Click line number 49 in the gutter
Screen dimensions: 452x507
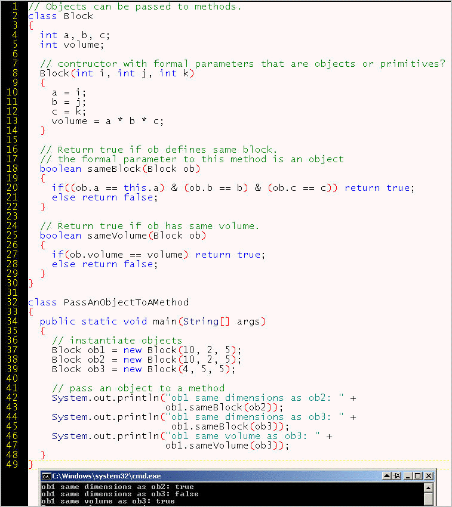click(12, 464)
